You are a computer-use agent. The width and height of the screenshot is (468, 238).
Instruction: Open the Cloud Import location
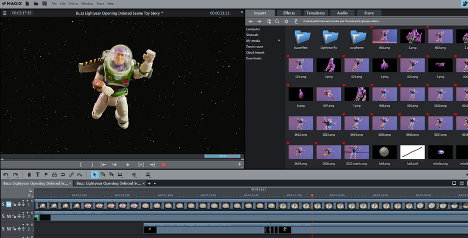(x=255, y=53)
